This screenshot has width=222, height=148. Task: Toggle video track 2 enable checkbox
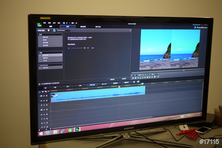44,110
